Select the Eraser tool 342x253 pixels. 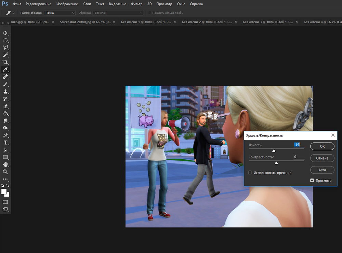pos(5,106)
